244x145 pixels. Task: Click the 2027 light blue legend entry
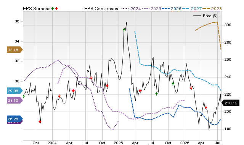coord(192,9)
